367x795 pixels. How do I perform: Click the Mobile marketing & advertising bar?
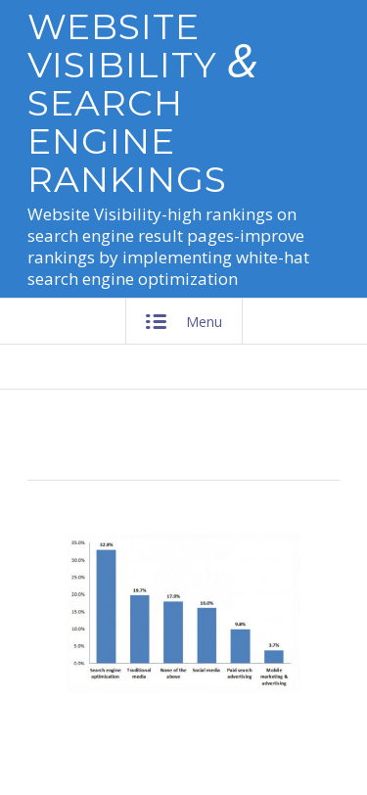coord(274,656)
